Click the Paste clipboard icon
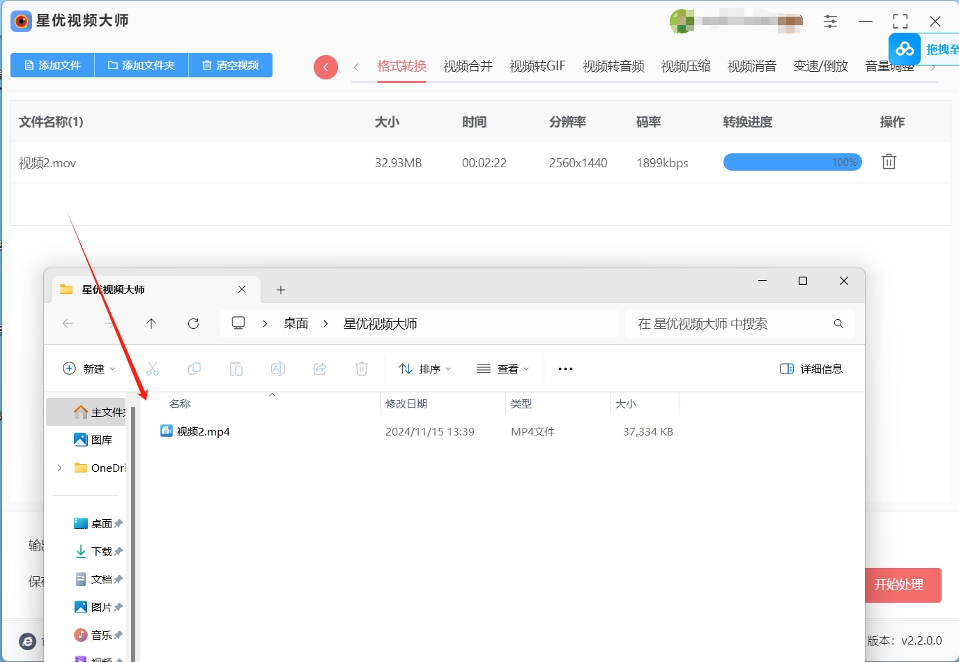Image resolution: width=959 pixels, height=662 pixels. point(236,369)
